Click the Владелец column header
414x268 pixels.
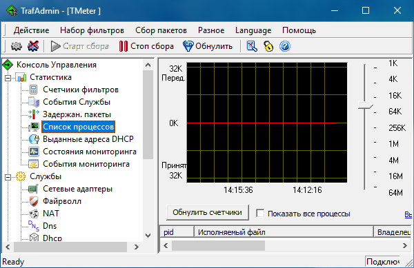pyautogui.click(x=393, y=232)
